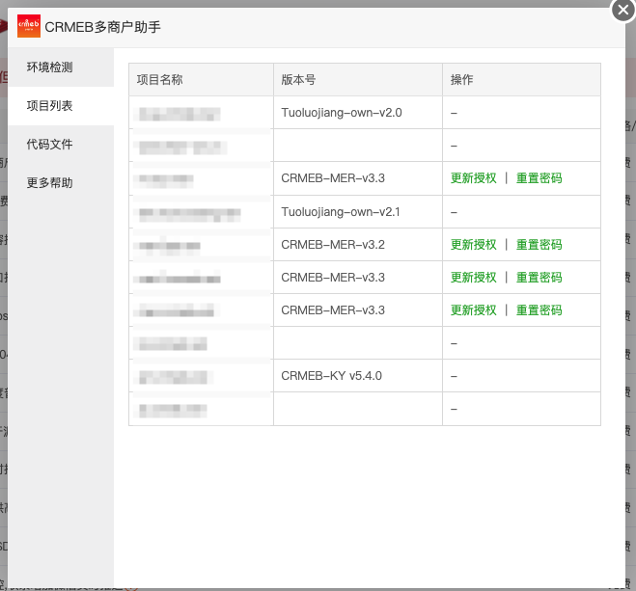Click the blurred project name beside CRMEB-KY v5.4.0
636x591 pixels.
tap(173, 377)
